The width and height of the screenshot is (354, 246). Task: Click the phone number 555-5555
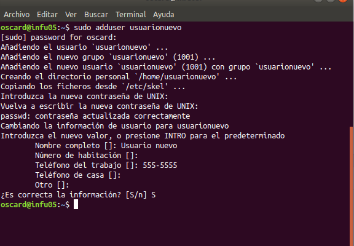pyautogui.click(x=160, y=165)
